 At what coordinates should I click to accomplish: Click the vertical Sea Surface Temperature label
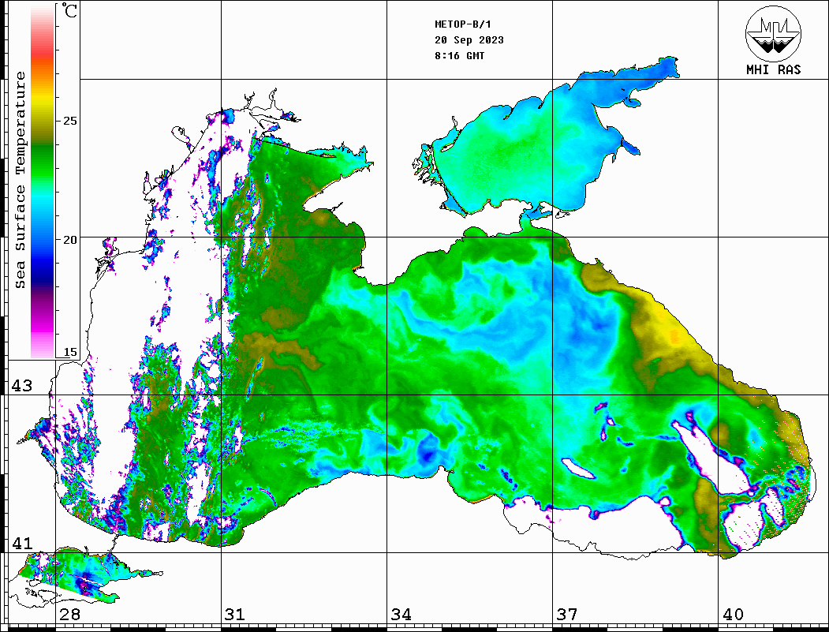click(21, 180)
